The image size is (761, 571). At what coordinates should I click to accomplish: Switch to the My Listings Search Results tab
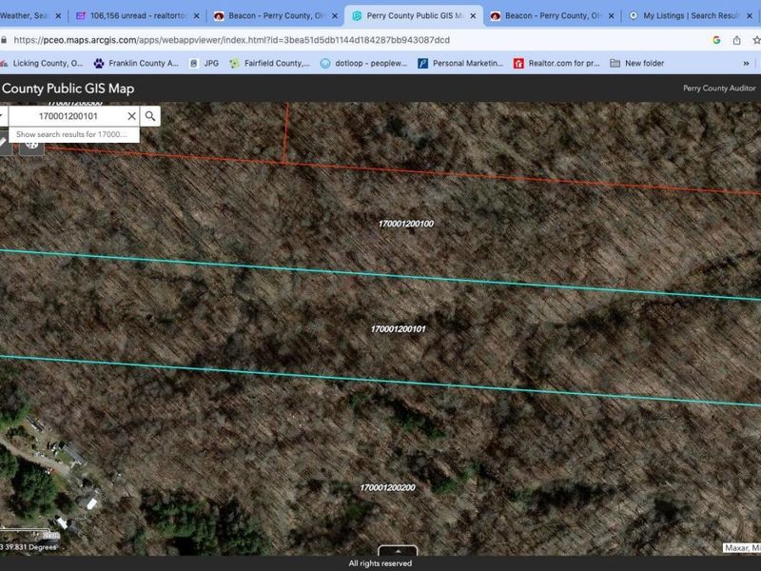[x=680, y=15]
